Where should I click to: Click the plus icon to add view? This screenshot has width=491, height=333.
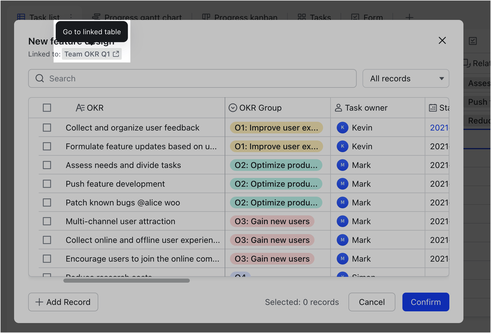tap(409, 17)
